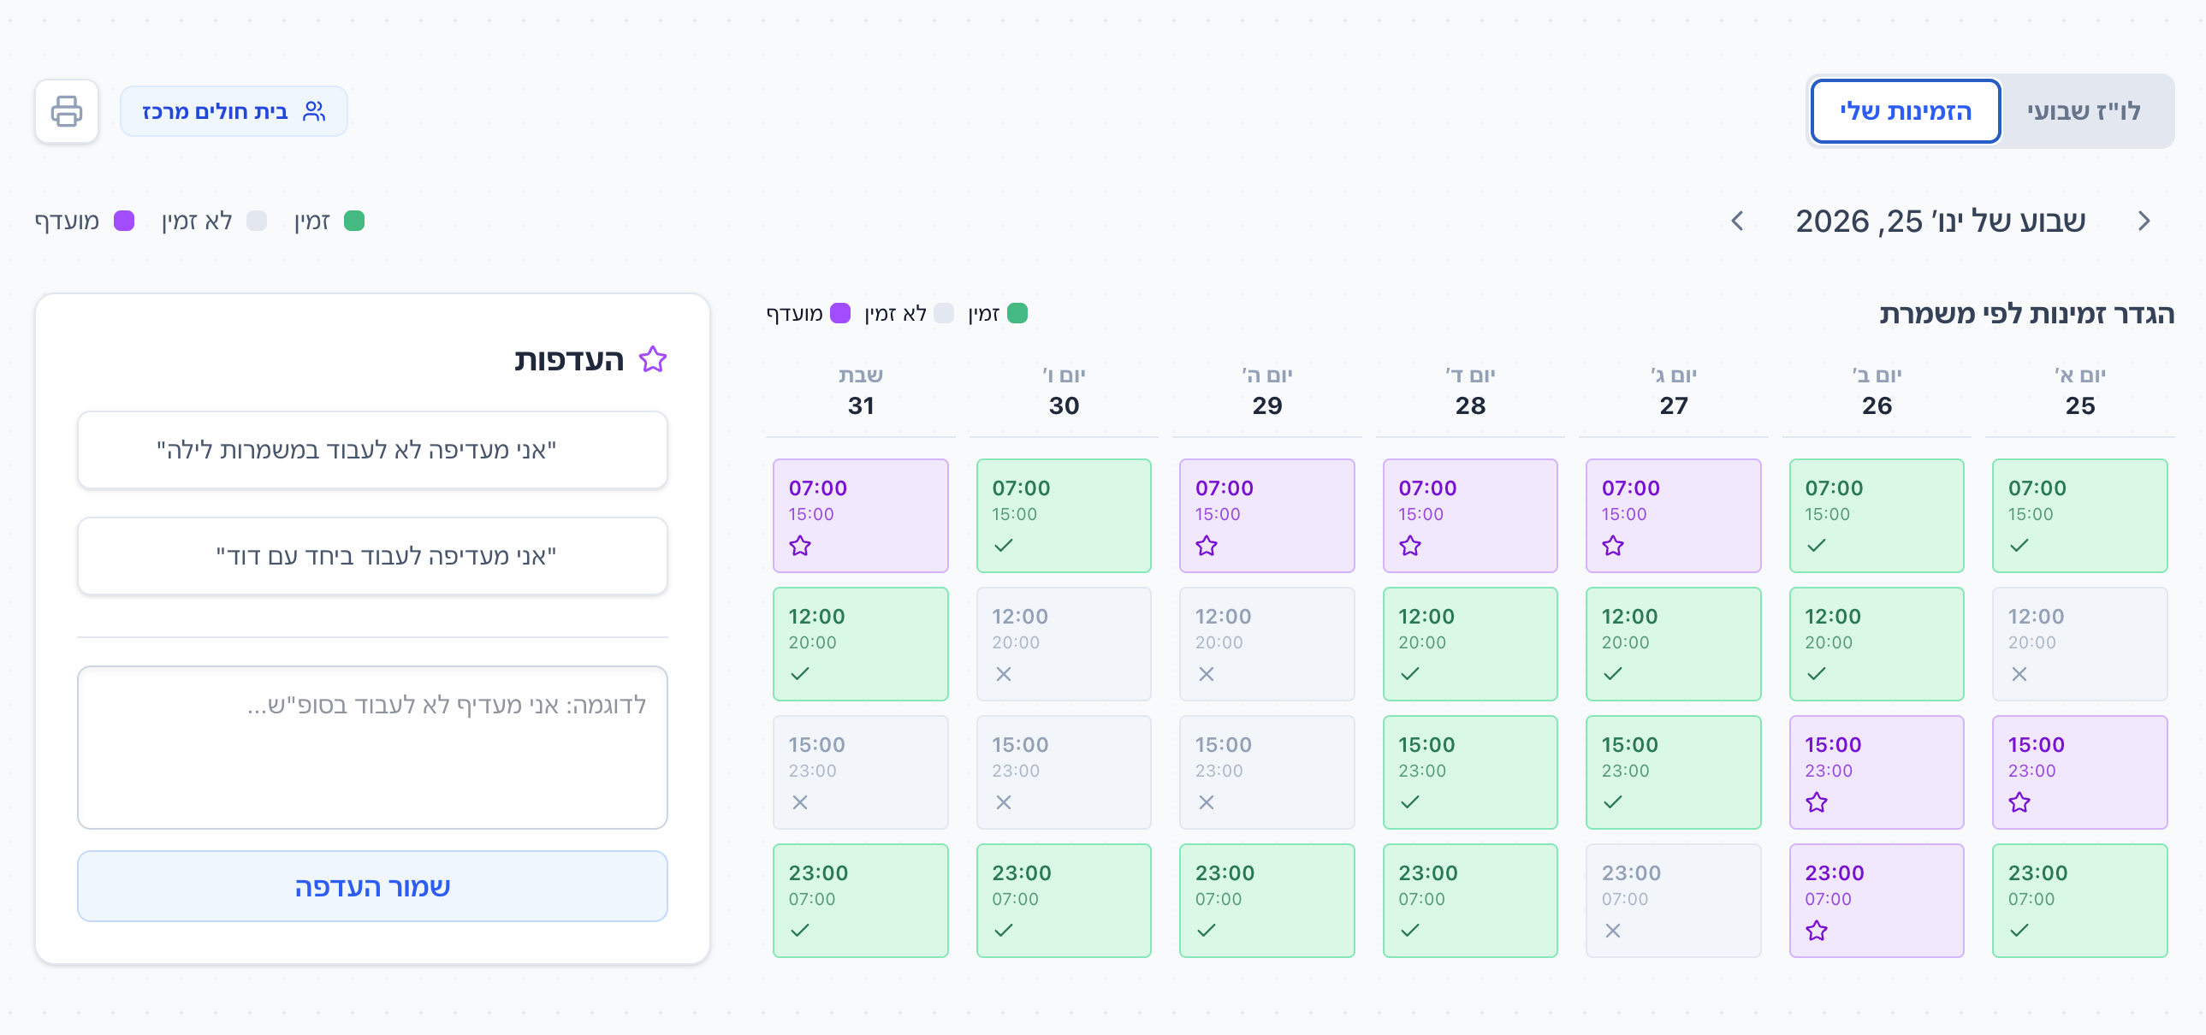2206x1035 pixels.
Task: Click the star on Saturday 31's 07:00 shift
Action: click(801, 546)
